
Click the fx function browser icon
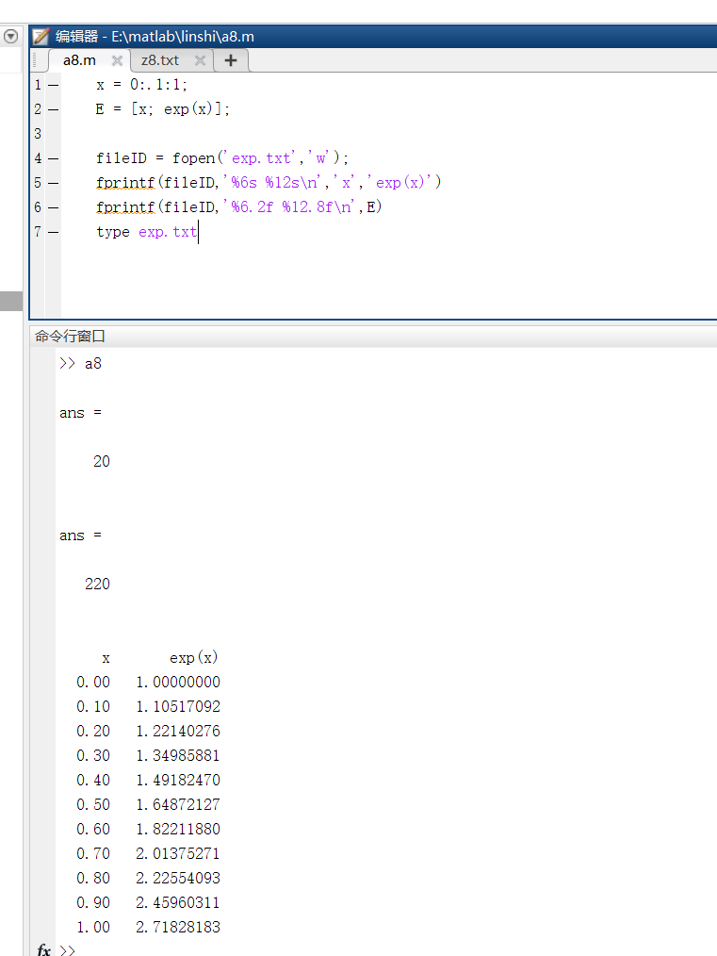(x=44, y=949)
